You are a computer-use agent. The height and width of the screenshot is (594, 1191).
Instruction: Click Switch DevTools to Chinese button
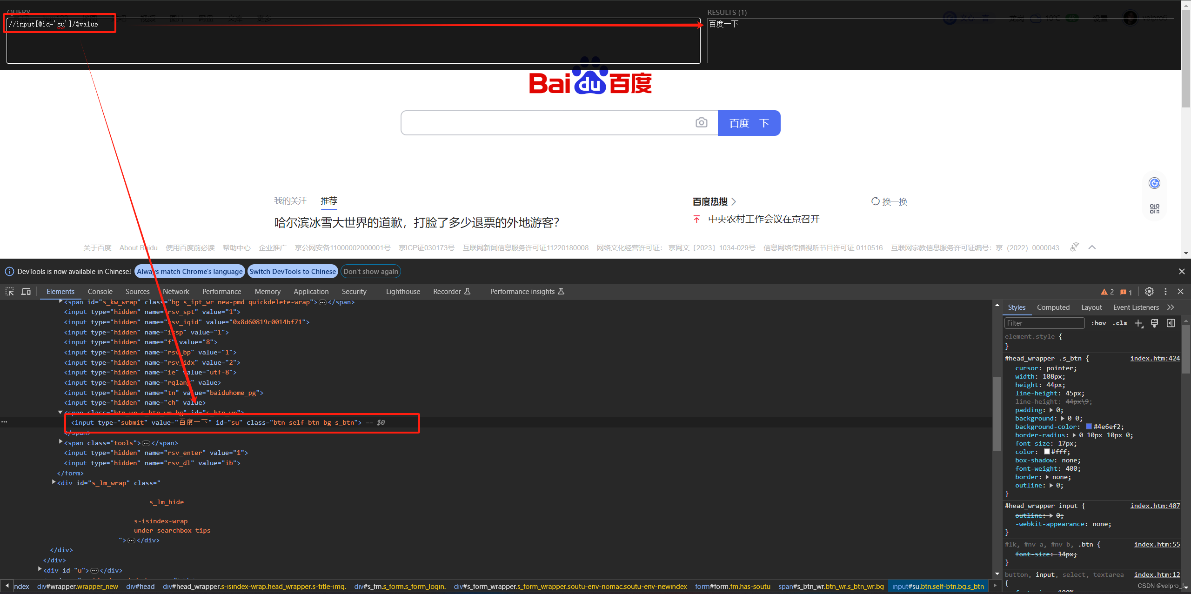(293, 272)
